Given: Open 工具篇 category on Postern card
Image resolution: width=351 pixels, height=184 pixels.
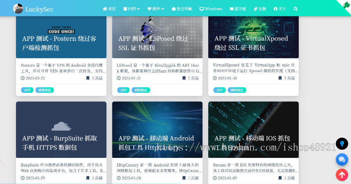Looking at the screenshot, I should [94, 78].
